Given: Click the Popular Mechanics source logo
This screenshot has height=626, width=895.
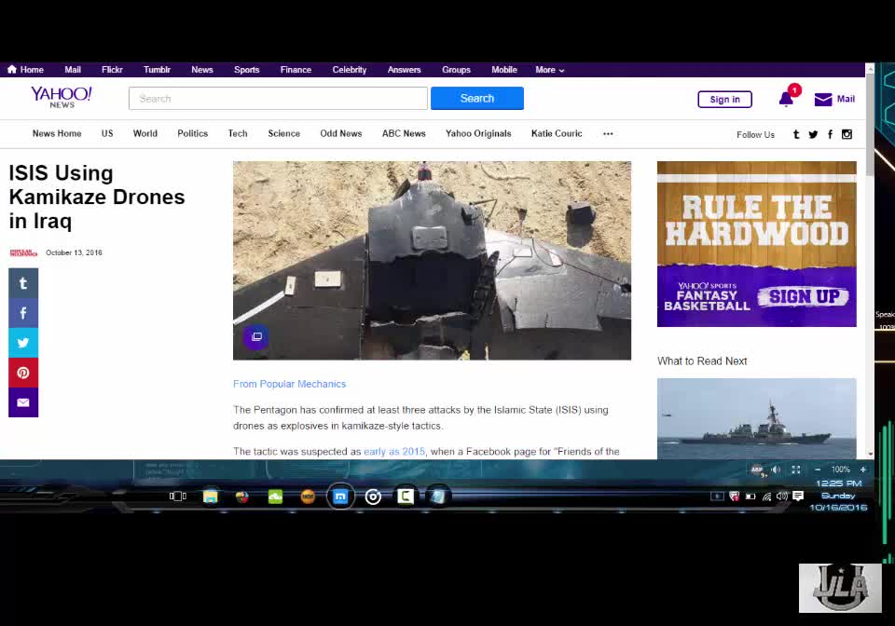Looking at the screenshot, I should click(x=23, y=252).
